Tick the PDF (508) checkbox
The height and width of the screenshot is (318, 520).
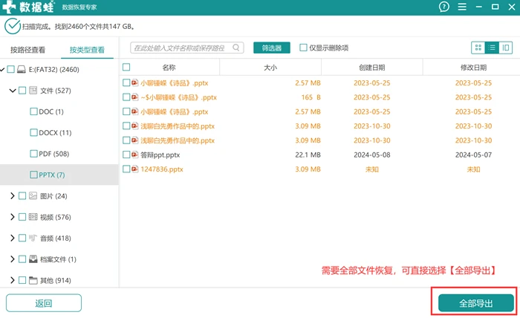coord(33,154)
